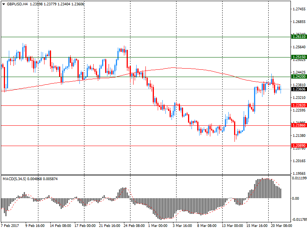Click the 24 Feb 08:00 time label
The width and height of the screenshot is (307, 230).
pyautogui.click(x=134, y=226)
